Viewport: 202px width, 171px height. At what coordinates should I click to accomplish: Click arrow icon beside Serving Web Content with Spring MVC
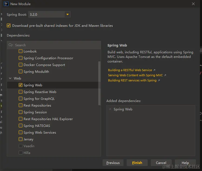(165, 75)
